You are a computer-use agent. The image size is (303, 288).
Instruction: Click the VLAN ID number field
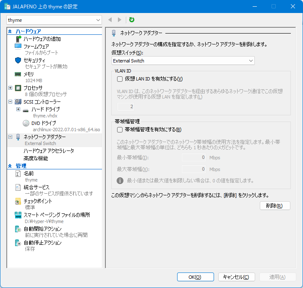click(125, 106)
